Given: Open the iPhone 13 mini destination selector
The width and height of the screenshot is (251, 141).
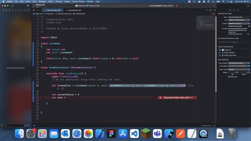Looking at the screenshot, I should click(93, 6).
